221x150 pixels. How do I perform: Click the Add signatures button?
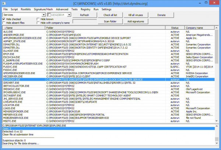click(x=136, y=22)
